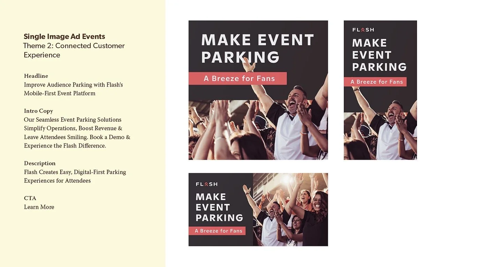
Task: Click 'MAKE EVENT PARKING' text in vertical ad
Action: 379,55
